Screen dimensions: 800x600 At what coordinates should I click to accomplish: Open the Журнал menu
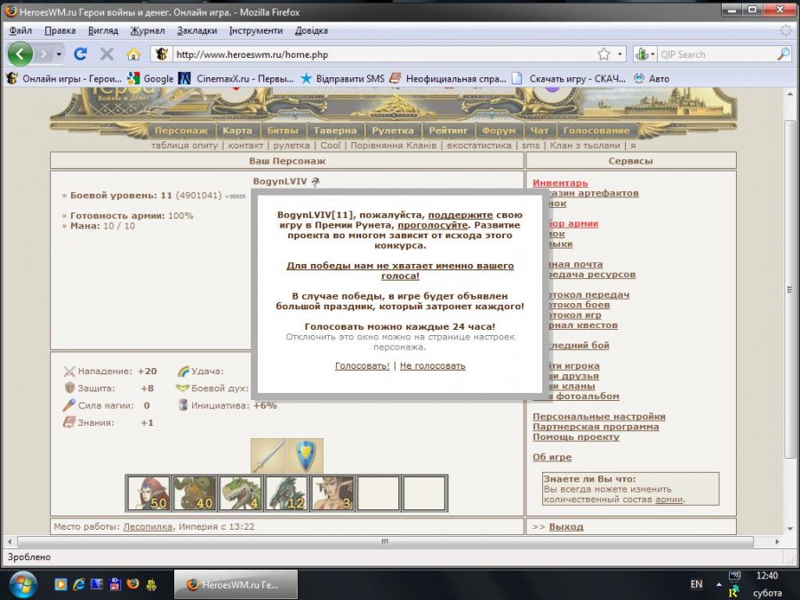click(148, 30)
